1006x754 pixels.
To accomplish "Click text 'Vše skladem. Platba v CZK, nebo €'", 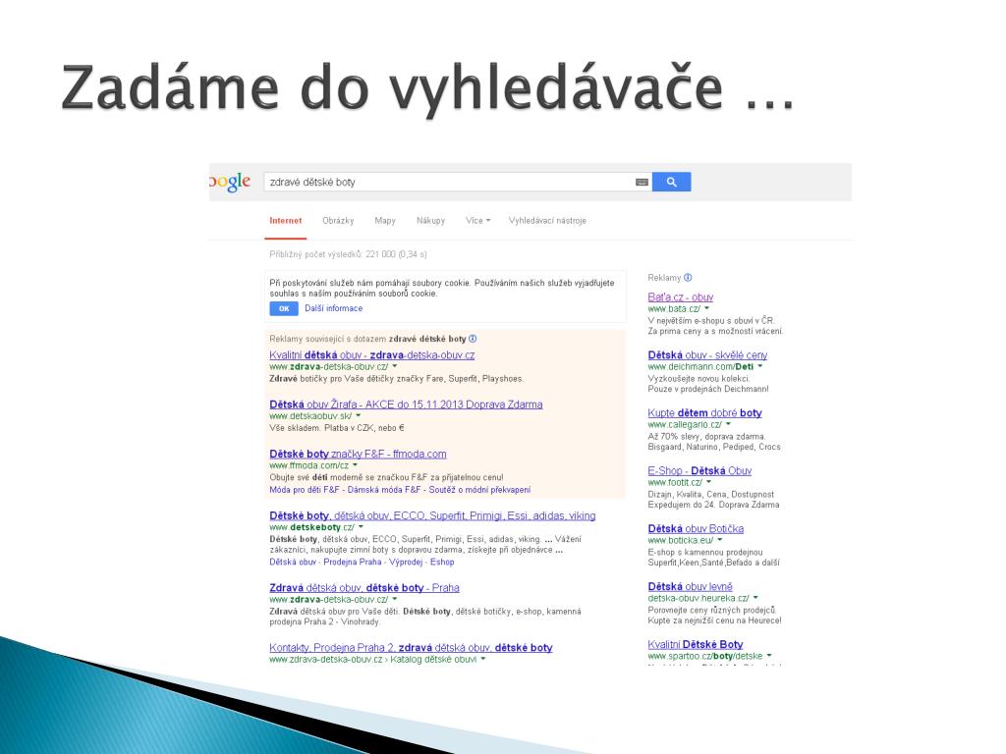I will [337, 428].
